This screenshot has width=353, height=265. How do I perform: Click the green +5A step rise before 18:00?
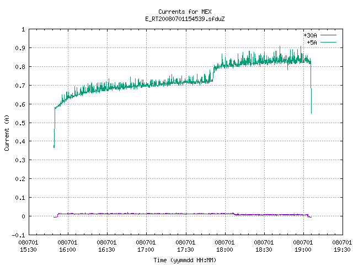point(213,73)
